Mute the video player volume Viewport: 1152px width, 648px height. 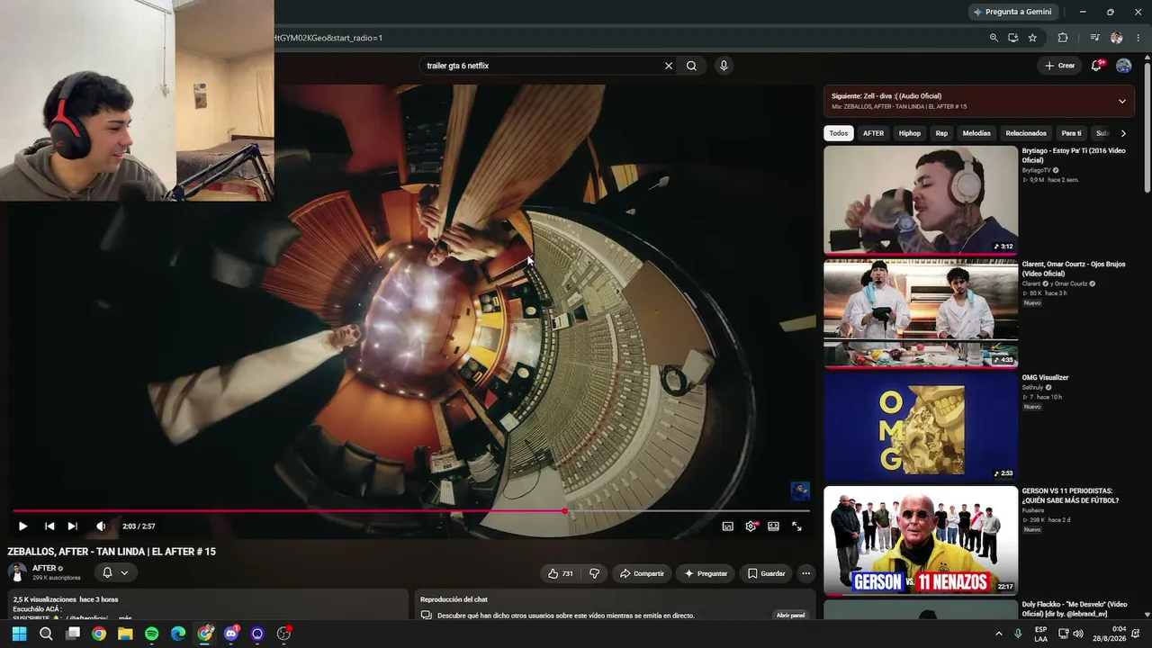point(101,526)
